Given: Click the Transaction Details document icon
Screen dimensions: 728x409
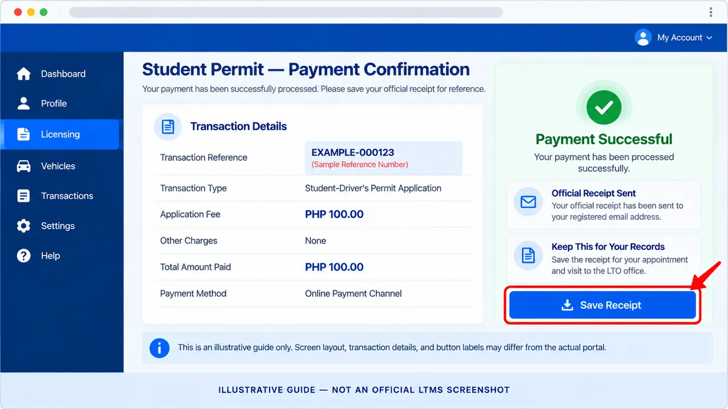Looking at the screenshot, I should [168, 127].
